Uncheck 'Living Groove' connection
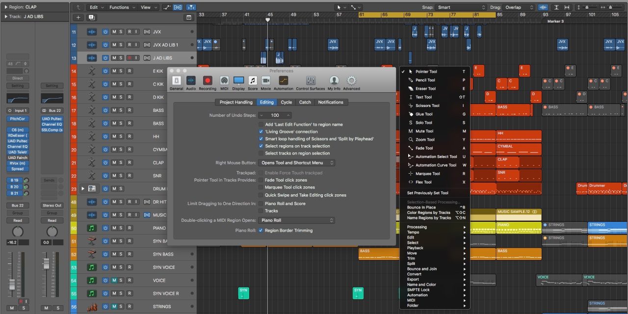The width and height of the screenshot is (628, 314). (x=262, y=131)
